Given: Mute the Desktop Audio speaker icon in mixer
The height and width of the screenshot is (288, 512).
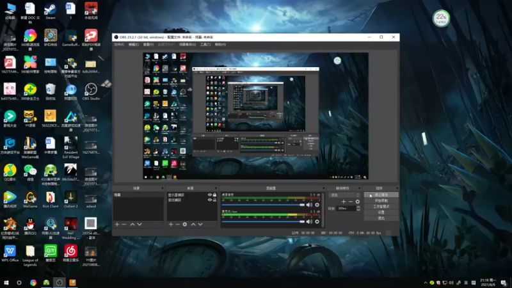Looking at the screenshot, I should 309,205.
